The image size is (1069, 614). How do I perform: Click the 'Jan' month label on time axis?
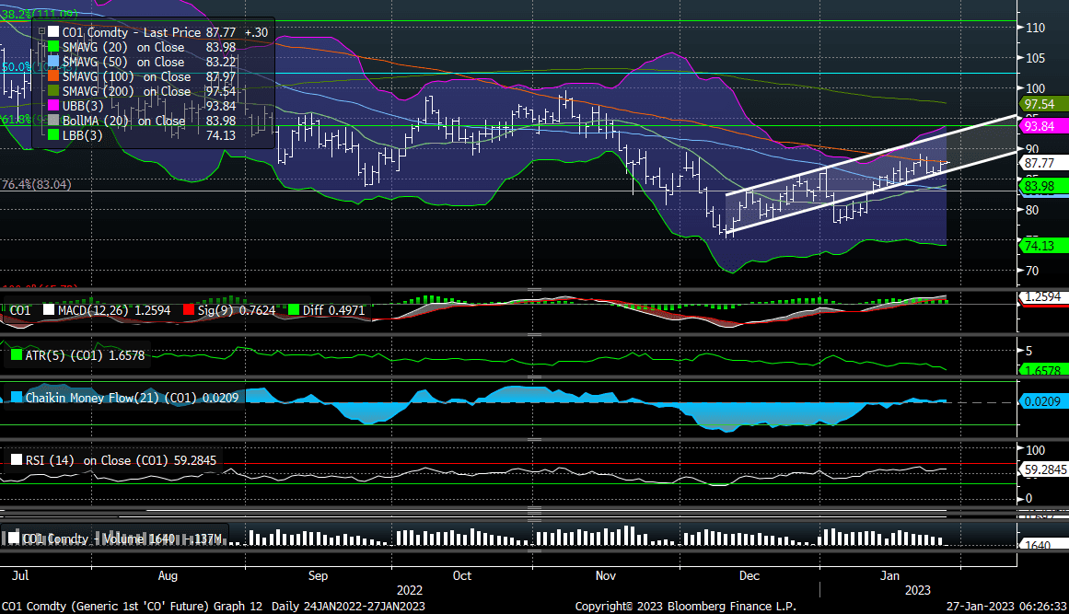click(x=889, y=576)
